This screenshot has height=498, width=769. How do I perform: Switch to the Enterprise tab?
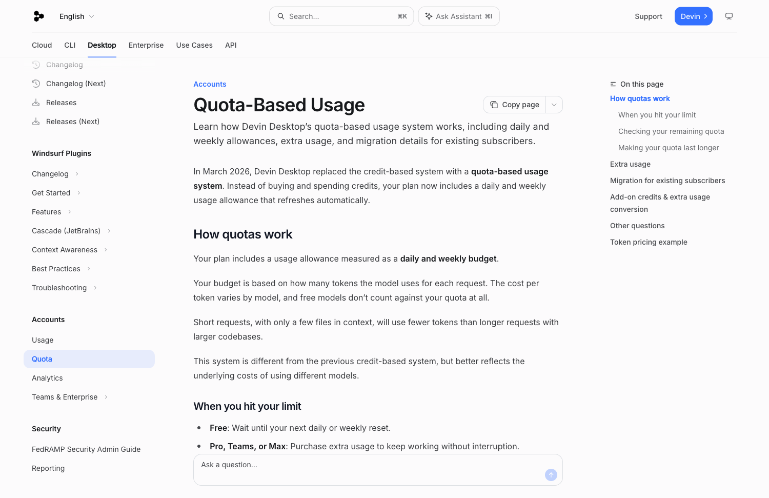(146, 45)
